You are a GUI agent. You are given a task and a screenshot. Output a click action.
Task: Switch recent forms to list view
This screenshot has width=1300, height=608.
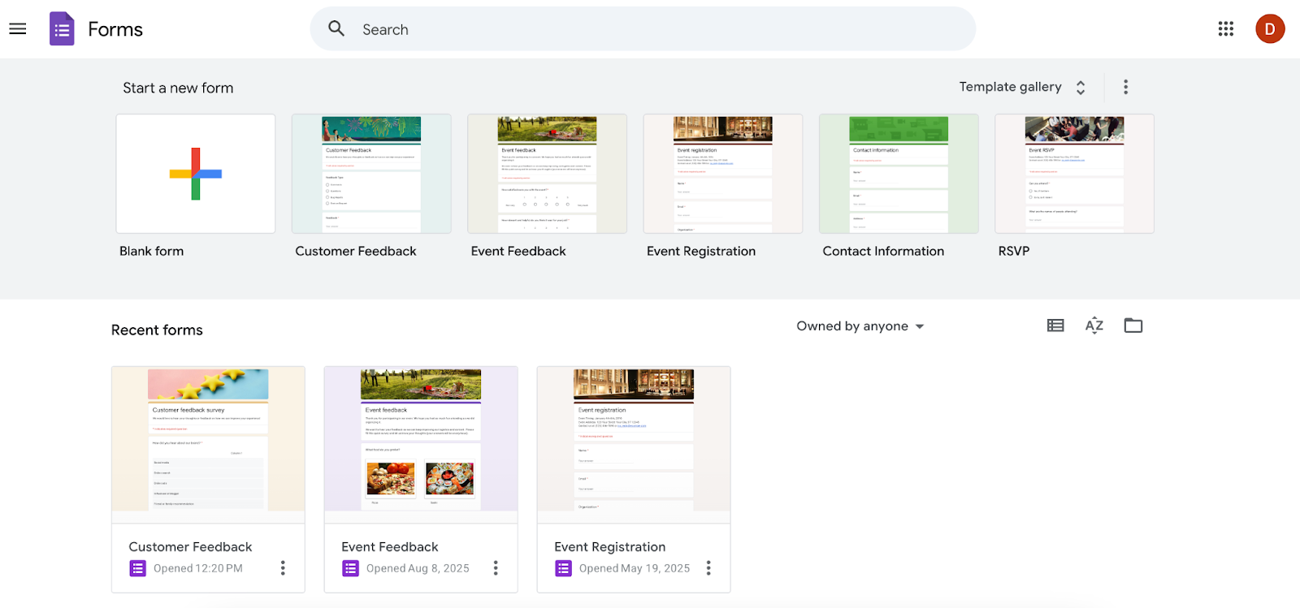pyautogui.click(x=1055, y=326)
